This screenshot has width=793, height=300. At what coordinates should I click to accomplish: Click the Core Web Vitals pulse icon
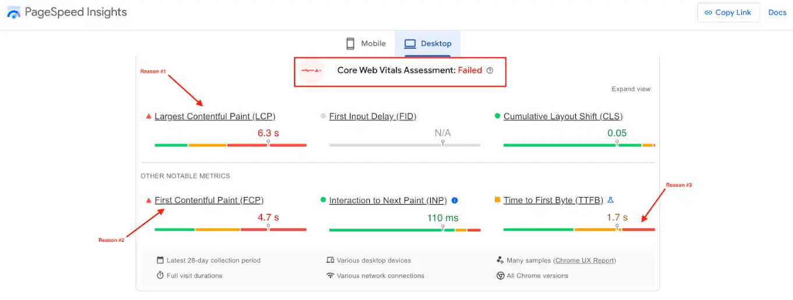[x=311, y=70]
